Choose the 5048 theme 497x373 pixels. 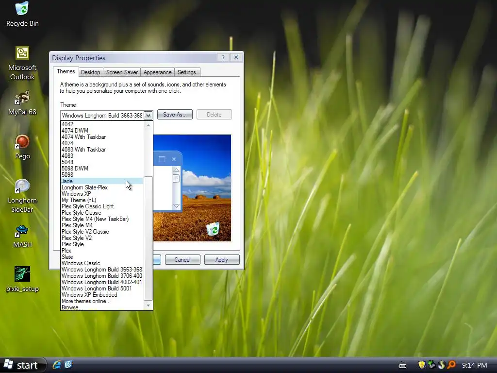(102, 162)
